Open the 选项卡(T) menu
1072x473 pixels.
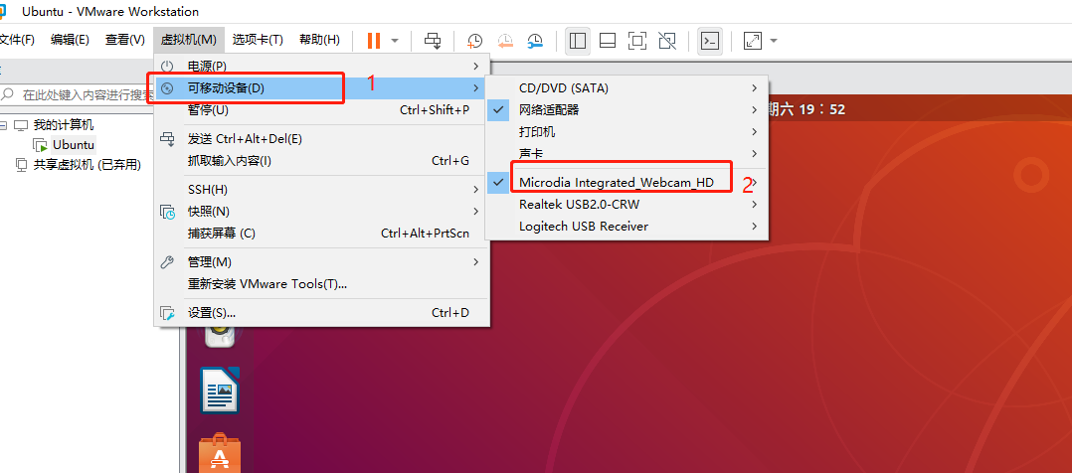tap(258, 40)
